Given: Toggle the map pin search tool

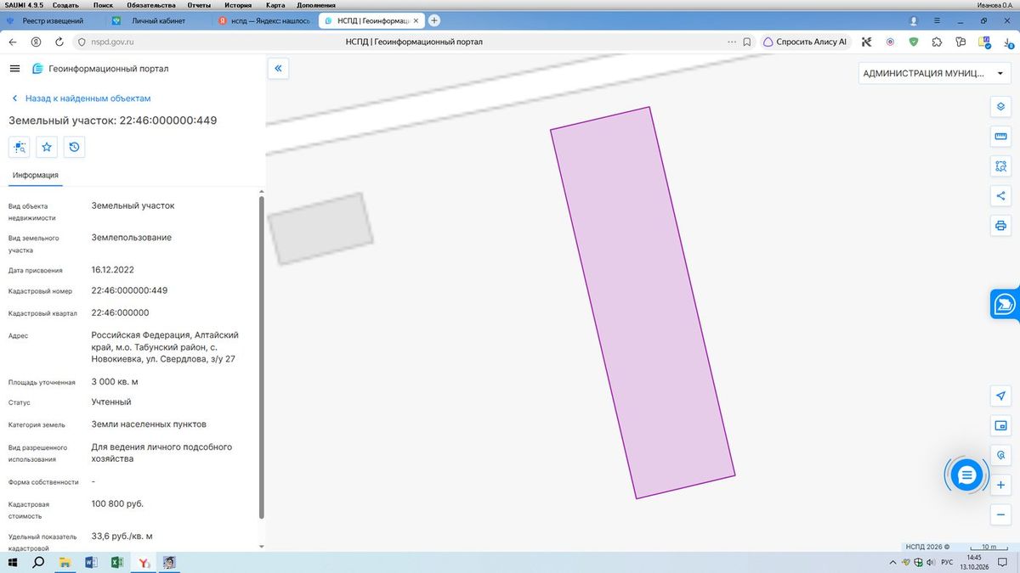Looking at the screenshot, I should click(x=1000, y=455).
